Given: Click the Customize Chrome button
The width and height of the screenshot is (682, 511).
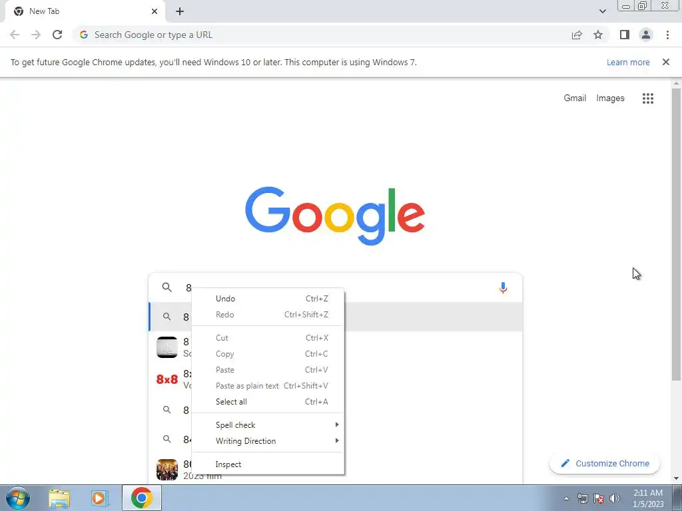Looking at the screenshot, I should pyautogui.click(x=605, y=463).
